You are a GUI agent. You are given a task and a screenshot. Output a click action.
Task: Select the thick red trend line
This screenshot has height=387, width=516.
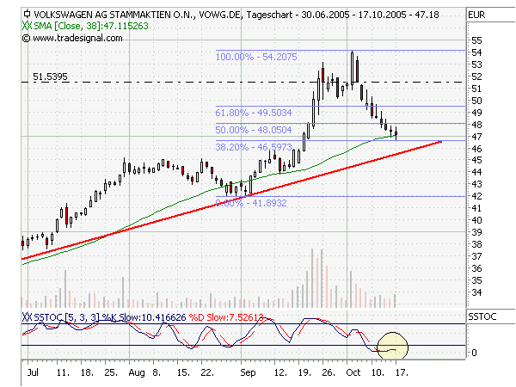pos(231,200)
